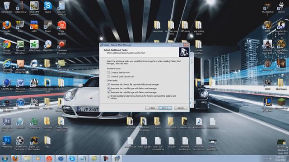Viewport: 289px width, 162px height.
Task: Open Xilisoft Video Converter shortcut
Action: [x=20, y=143]
